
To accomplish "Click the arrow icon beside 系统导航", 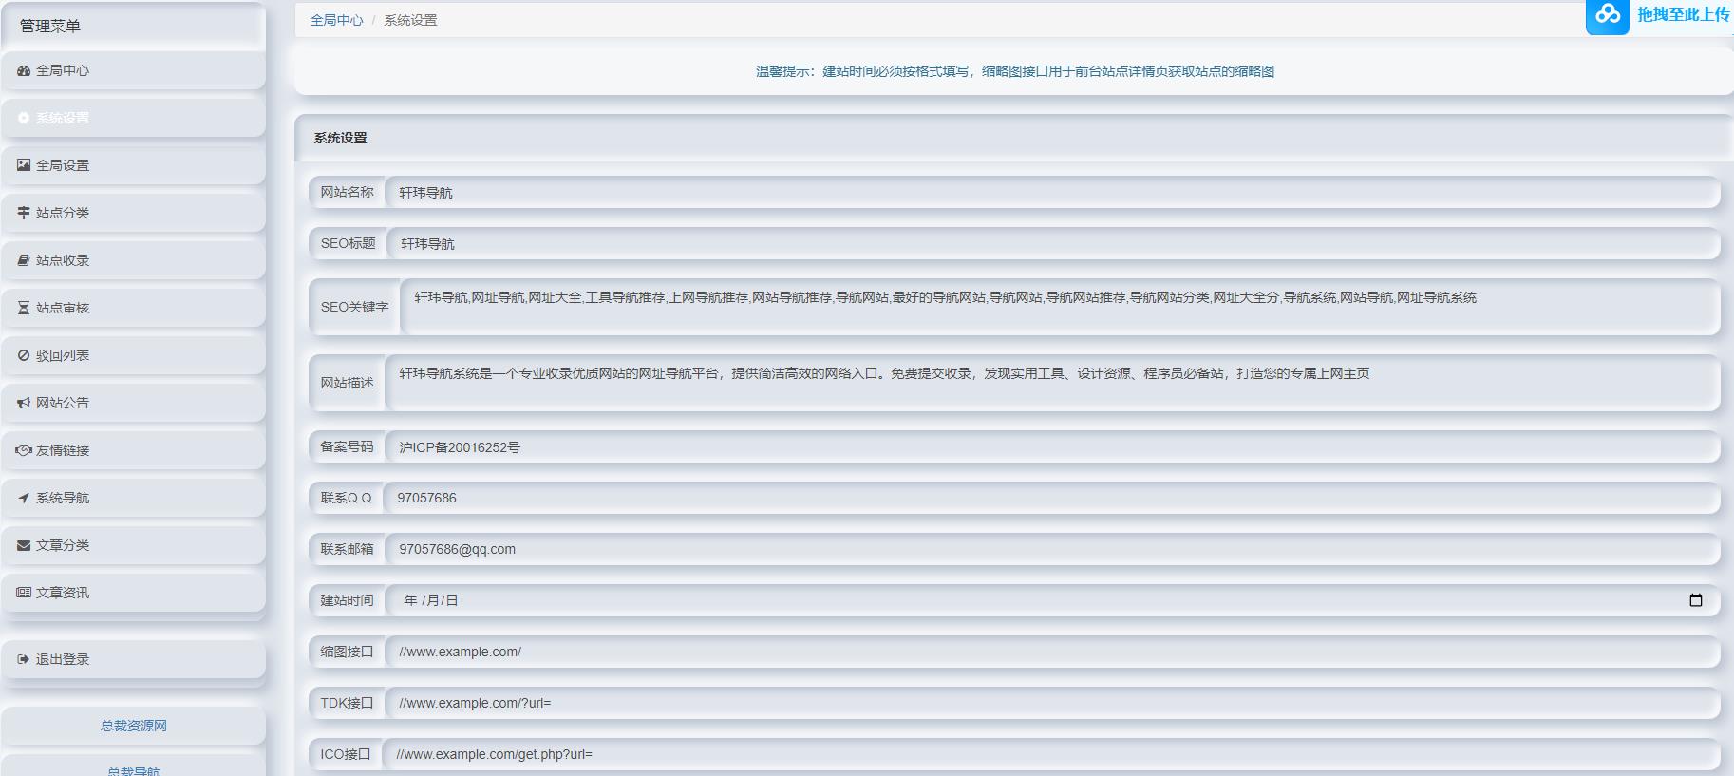I will point(24,498).
